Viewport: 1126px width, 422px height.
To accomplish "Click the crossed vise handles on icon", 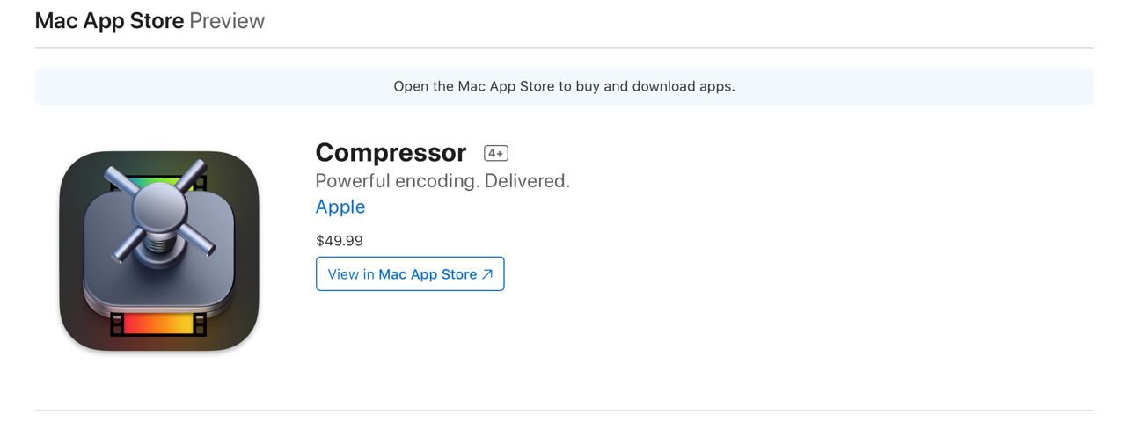I will [x=159, y=211].
